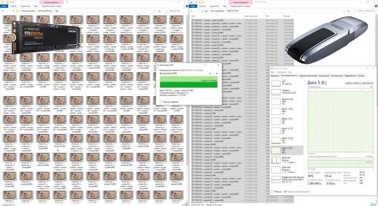378x206 pixels.
Task: Pause the file copy operation
Action: click(x=210, y=74)
